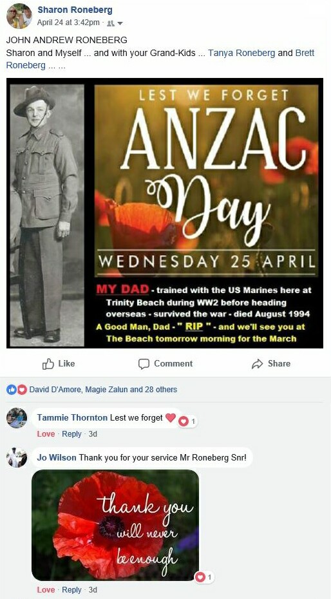Image resolution: width=331 pixels, height=599 pixels.
Task: Click the Sharon Roneberg author name
Action: tap(75, 10)
